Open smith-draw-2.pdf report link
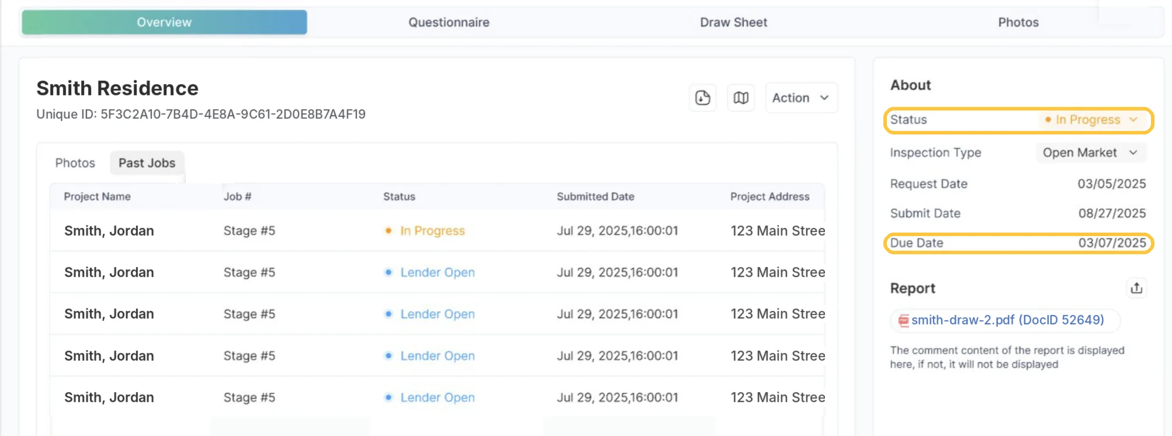1172x436 pixels. [x=1007, y=320]
